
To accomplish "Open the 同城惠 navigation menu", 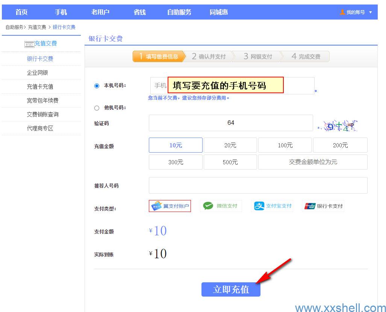I will 219,12.
